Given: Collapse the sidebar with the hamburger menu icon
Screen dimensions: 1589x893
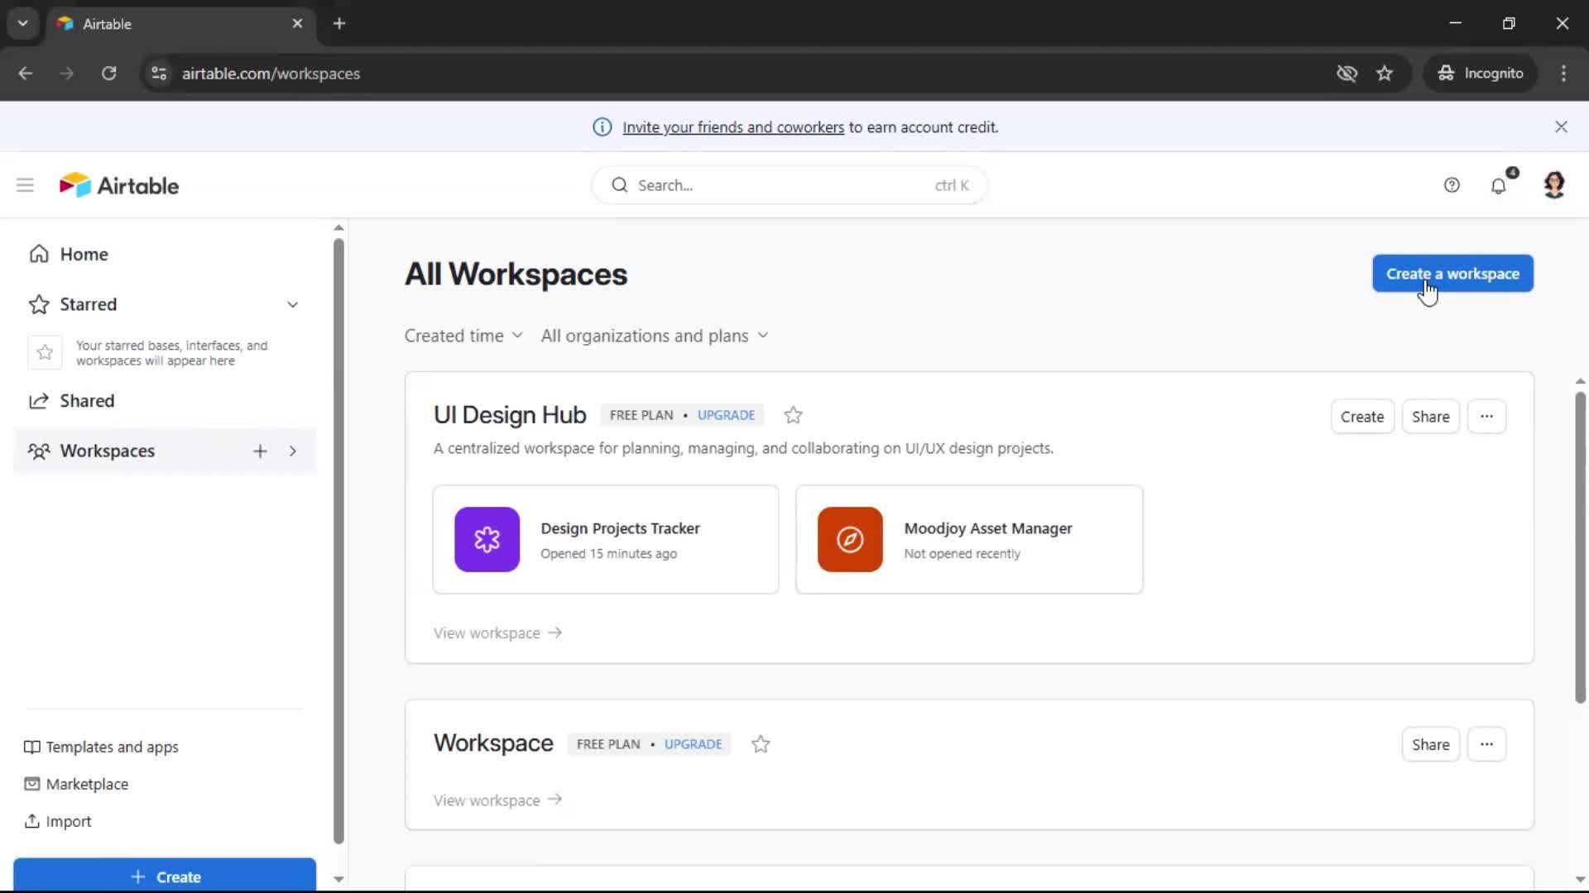Looking at the screenshot, I should 25,185.
